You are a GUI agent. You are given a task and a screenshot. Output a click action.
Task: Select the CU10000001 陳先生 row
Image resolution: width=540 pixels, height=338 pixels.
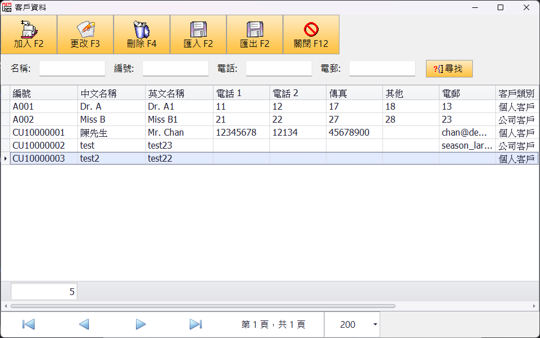pos(44,133)
